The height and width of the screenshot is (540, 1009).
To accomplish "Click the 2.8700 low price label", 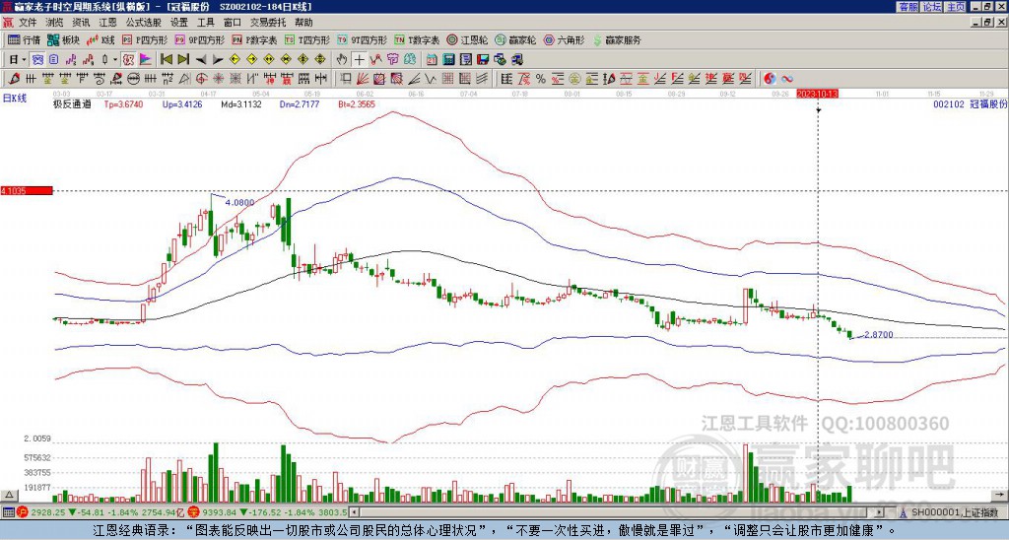I will click(878, 335).
